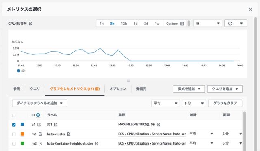The width and height of the screenshot is (260, 151).
Task: Click the 詳細 column header
Action: (x=122, y=115)
